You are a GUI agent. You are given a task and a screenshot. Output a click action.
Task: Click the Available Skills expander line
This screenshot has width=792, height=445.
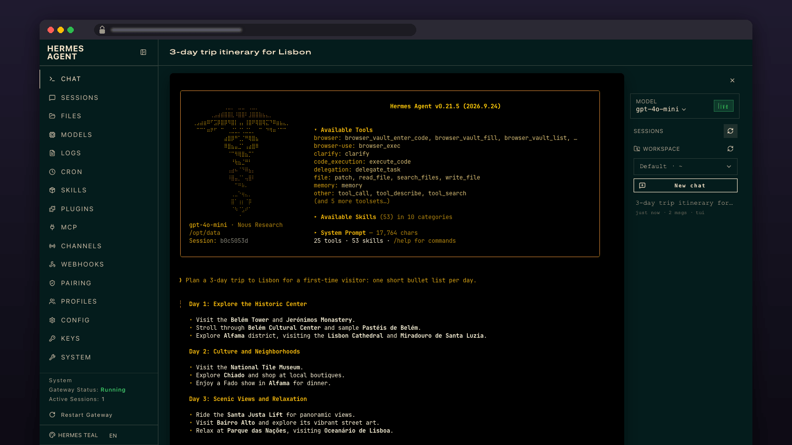pos(383,217)
